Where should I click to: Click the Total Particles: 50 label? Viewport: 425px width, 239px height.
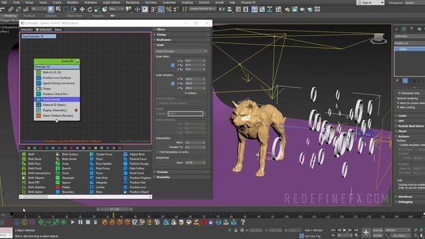[39, 37]
